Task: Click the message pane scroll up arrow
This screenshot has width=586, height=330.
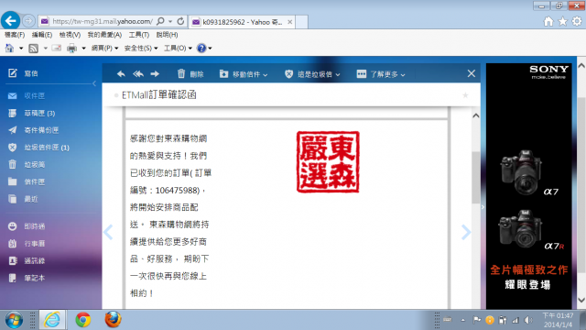Action: point(476,115)
